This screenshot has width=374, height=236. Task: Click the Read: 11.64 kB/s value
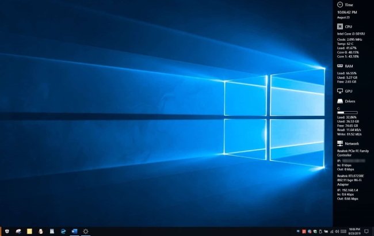pyautogui.click(x=349, y=130)
